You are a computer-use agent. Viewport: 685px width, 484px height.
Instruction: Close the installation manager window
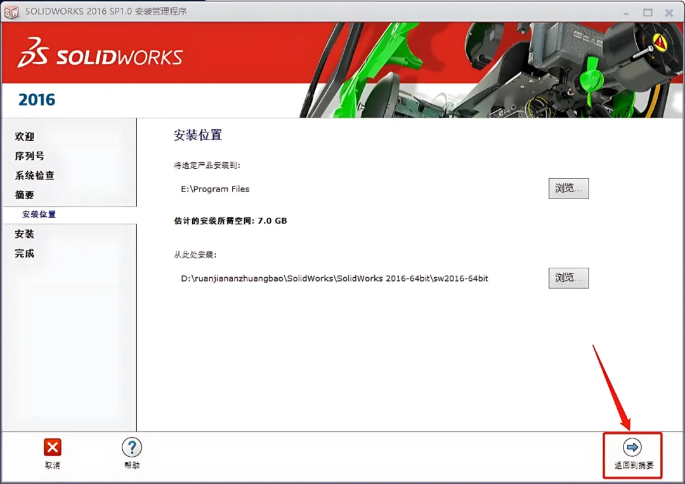tap(669, 13)
